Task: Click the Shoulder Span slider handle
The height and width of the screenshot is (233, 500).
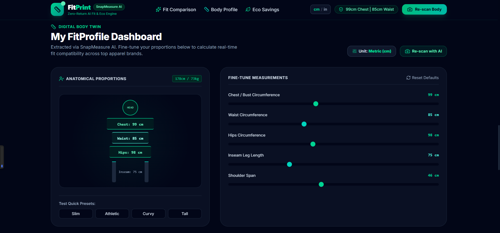Action: click(x=321, y=184)
